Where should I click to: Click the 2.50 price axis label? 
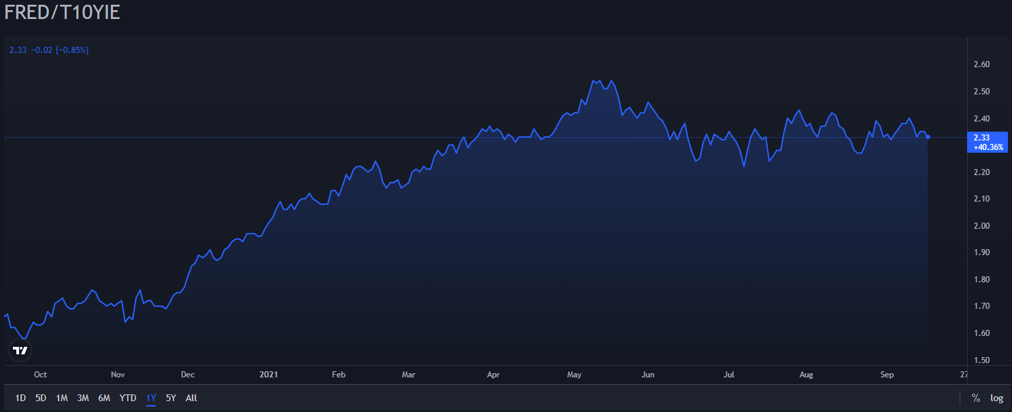click(981, 92)
